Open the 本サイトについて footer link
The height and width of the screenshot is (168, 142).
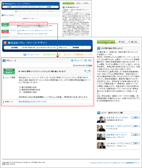tap(119, 163)
